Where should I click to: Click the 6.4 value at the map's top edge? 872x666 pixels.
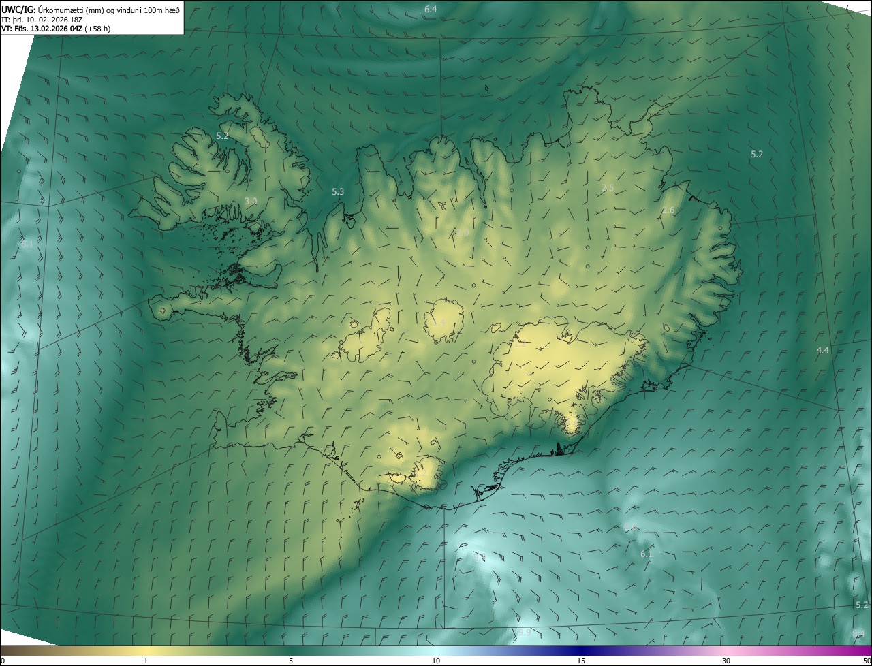[x=431, y=9]
